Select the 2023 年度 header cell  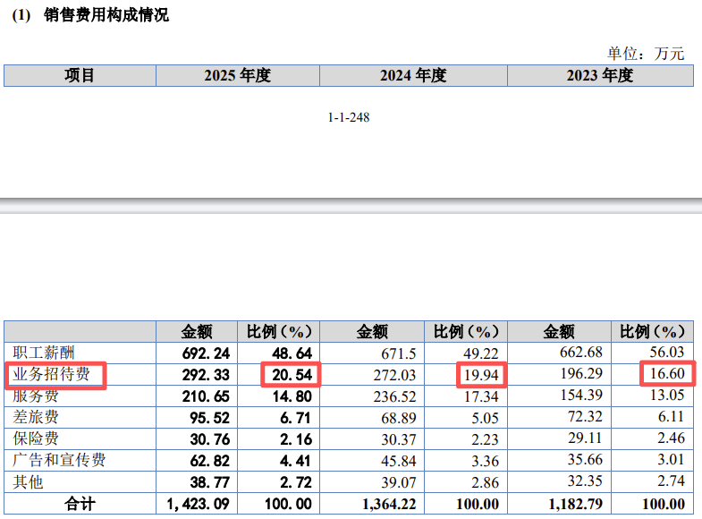click(x=600, y=75)
